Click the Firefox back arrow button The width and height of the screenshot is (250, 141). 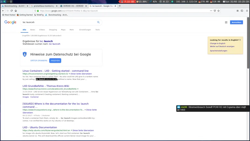click(3, 11)
